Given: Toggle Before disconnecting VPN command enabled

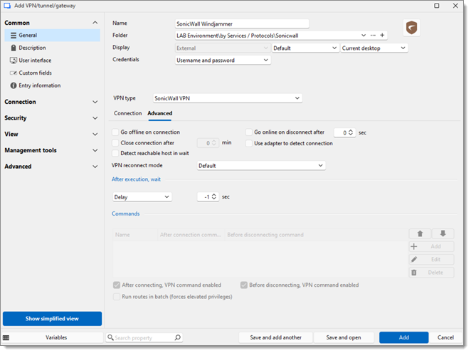Looking at the screenshot, I should 244,285.
